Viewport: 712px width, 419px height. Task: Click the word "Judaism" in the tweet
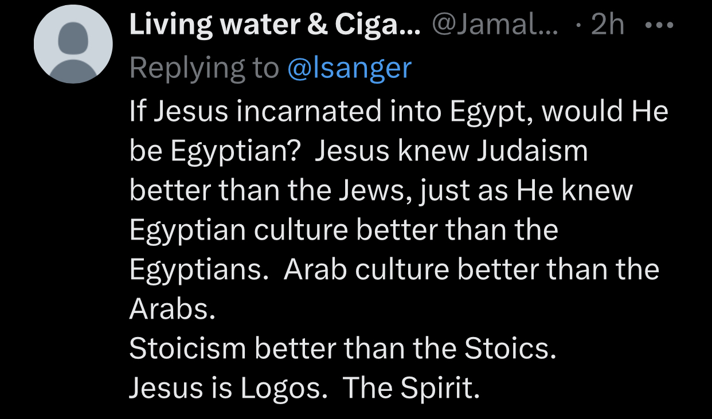pyautogui.click(x=533, y=150)
